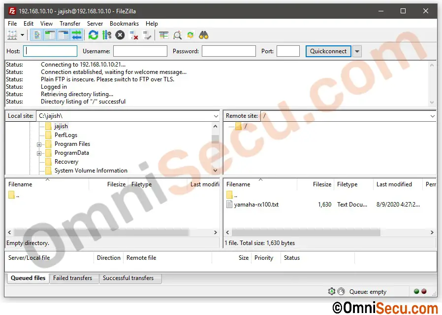Toggle local directory tree display
This screenshot has width=442, height=315.
[x=50, y=35]
